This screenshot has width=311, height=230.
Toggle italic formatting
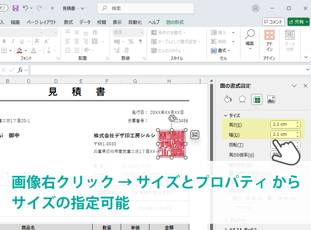[13, 41]
